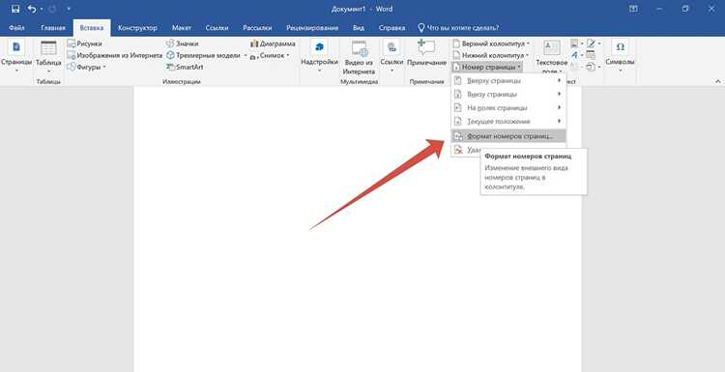The height and width of the screenshot is (372, 725).
Task: Open the Снимок screenshot dropdown
Action: 270,55
